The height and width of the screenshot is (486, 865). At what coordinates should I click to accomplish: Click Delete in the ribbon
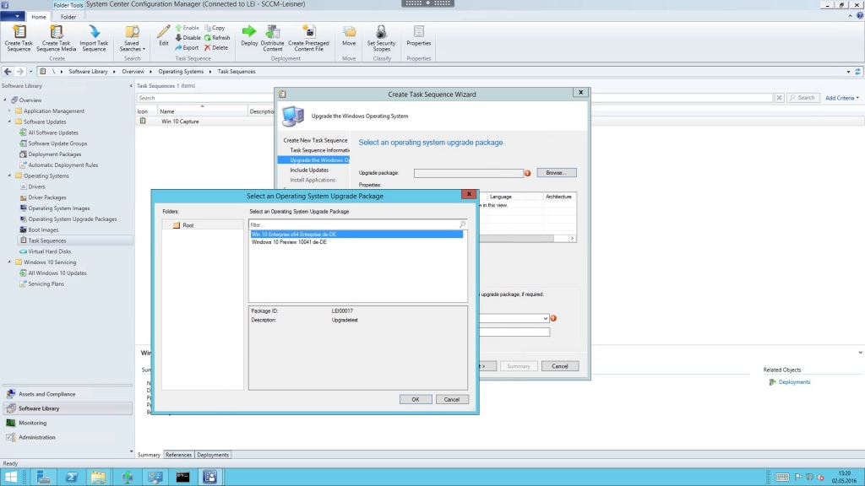tap(215, 47)
